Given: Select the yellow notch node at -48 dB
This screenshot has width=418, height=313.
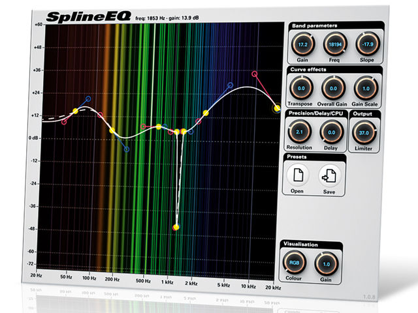Looking at the screenshot, I should pos(176,228).
